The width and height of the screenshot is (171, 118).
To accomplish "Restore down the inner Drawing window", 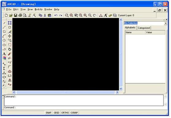I will pos(160,10).
